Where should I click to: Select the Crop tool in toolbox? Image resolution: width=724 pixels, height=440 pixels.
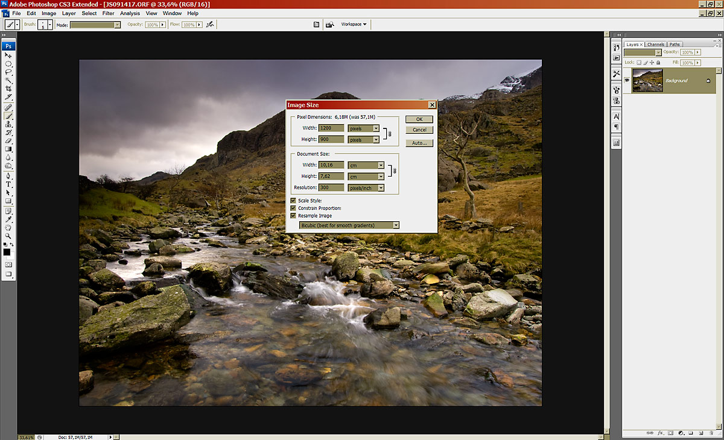coord(8,89)
